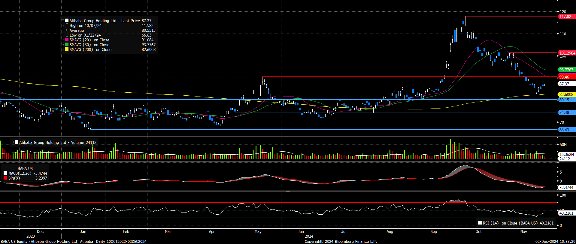The image size is (576, 244).
Task: Click the yellow 82.6008 axis tag
Action: (566, 94)
